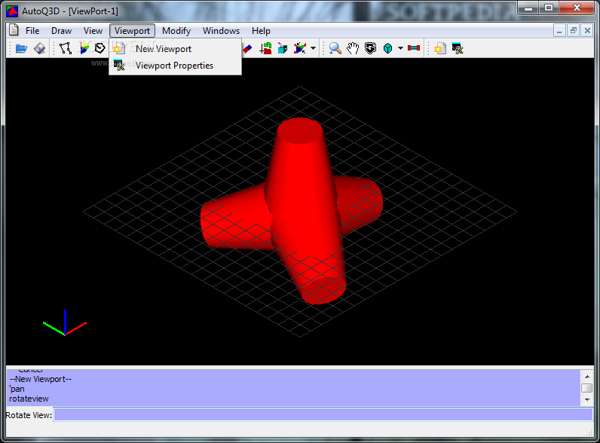
Task: Open the View menu
Action: [93, 31]
